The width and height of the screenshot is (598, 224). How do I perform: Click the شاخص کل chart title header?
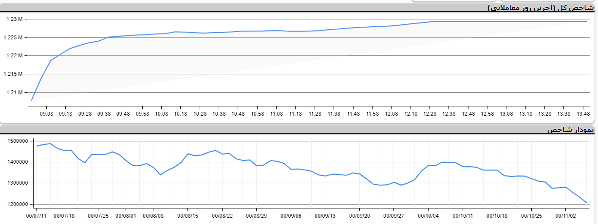pyautogui.click(x=542, y=8)
